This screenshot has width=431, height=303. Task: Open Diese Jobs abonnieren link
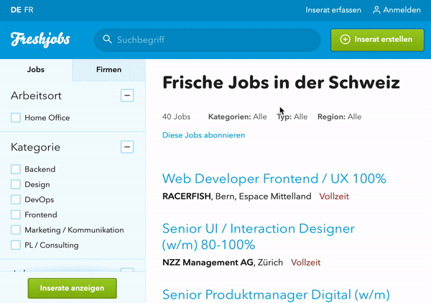204,135
